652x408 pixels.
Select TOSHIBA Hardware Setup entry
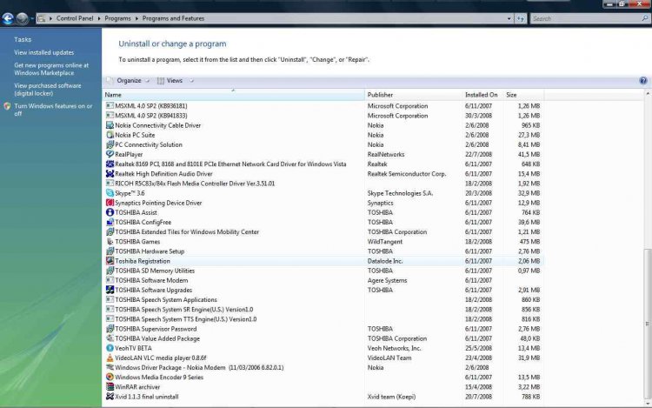pos(323,251)
